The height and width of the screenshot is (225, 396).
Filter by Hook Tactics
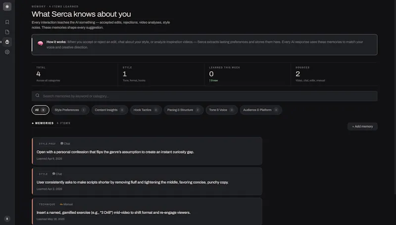(146, 110)
